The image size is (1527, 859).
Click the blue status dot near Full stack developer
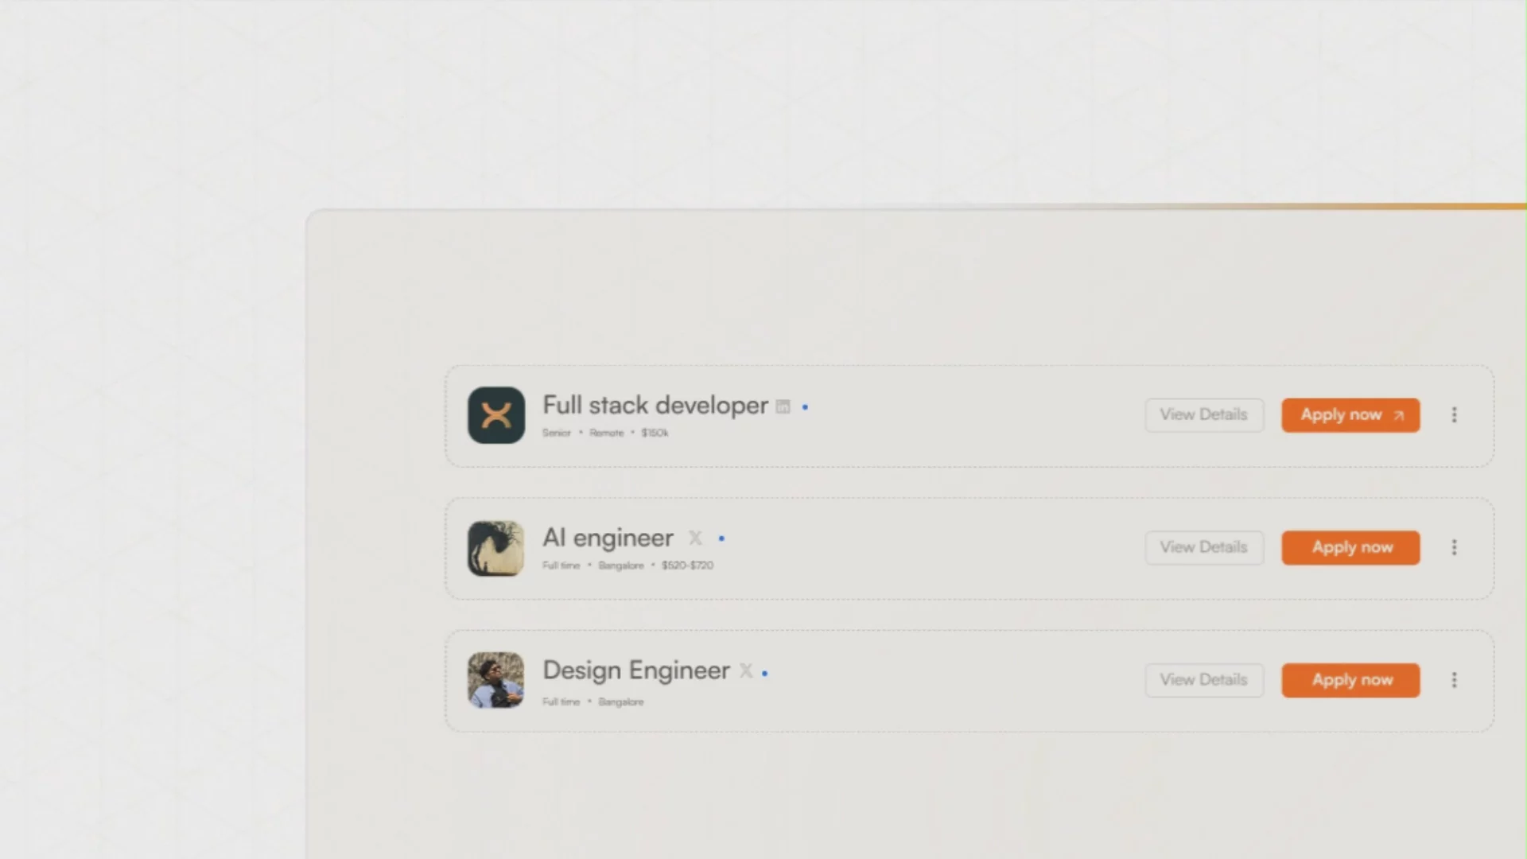[805, 406]
